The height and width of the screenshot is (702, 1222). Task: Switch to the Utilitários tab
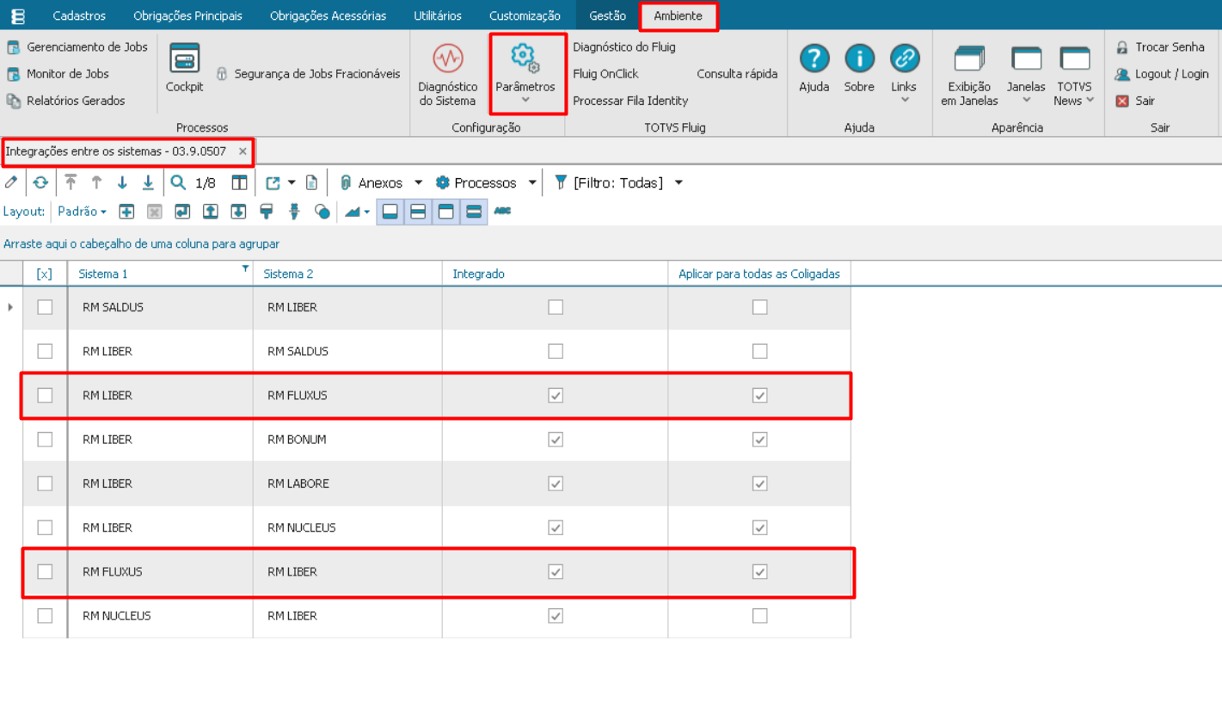click(x=438, y=15)
